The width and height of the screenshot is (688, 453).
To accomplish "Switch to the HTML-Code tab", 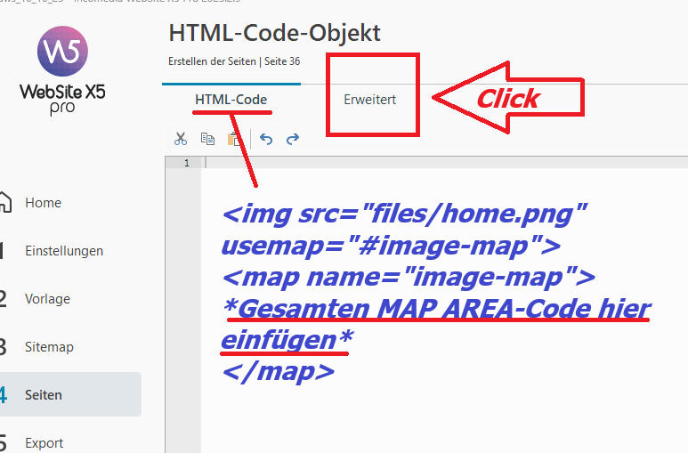I will click(x=231, y=100).
